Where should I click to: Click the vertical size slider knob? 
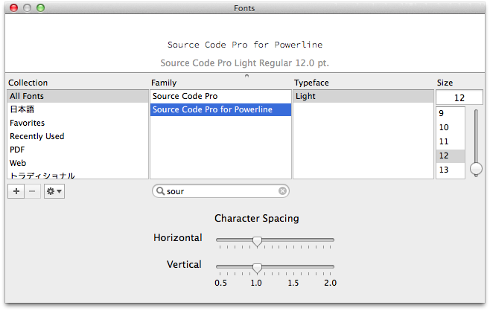pos(476,169)
